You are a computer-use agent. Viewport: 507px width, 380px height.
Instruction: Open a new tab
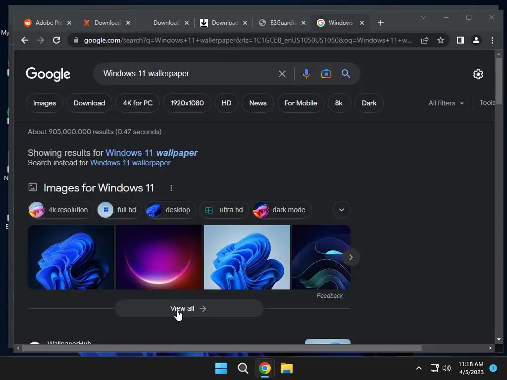pyautogui.click(x=381, y=23)
